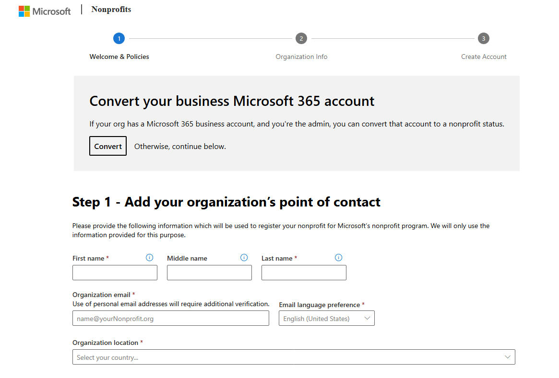Image resolution: width=559 pixels, height=378 pixels.
Task: Select step 1 circle in progress bar
Action: coord(119,38)
